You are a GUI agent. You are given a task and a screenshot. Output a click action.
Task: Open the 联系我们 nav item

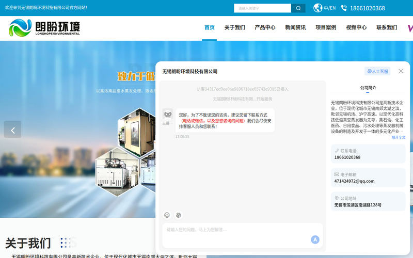click(x=387, y=27)
